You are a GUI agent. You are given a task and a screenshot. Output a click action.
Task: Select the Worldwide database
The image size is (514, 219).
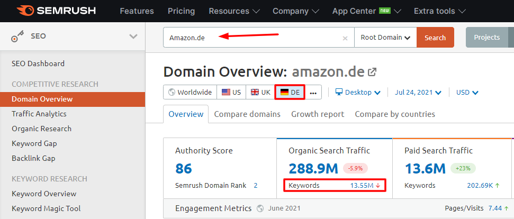[190, 93]
